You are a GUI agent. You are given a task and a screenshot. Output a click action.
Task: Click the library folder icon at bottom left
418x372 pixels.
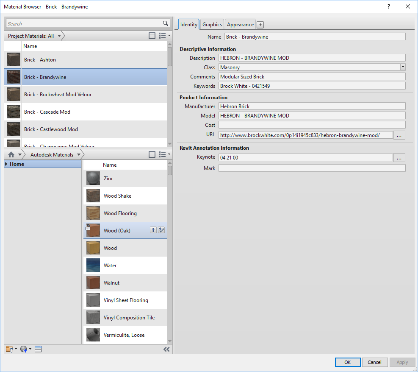[9, 349]
